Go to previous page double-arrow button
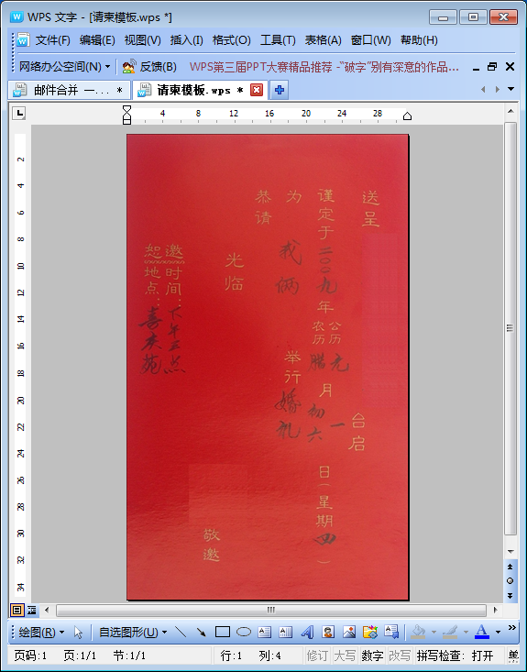The image size is (527, 672). [511, 567]
